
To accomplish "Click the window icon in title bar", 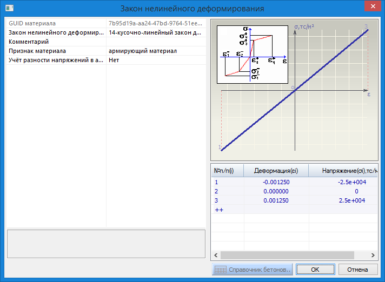I will [8, 8].
